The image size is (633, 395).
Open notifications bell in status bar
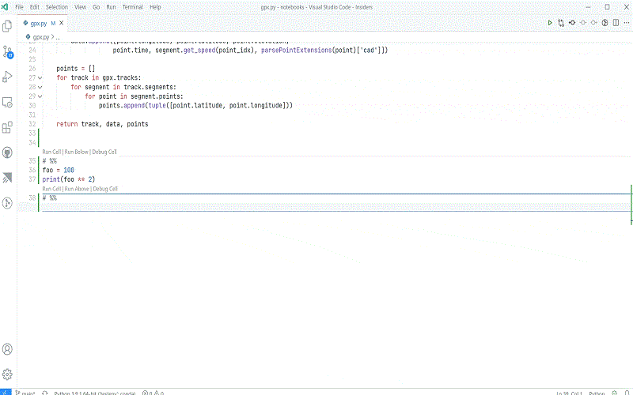(626, 393)
